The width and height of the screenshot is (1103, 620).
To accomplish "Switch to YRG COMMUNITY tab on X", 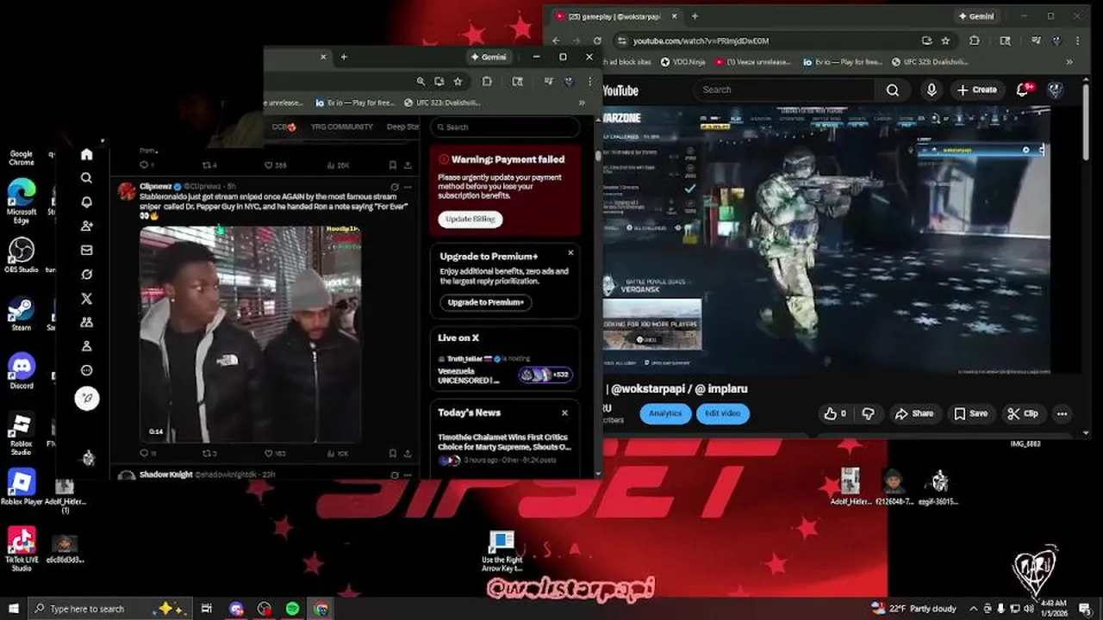I will [342, 127].
